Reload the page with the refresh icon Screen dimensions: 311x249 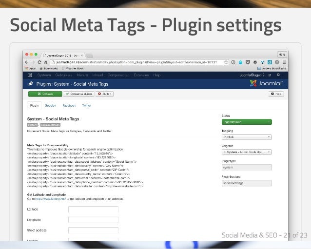(x=39, y=62)
